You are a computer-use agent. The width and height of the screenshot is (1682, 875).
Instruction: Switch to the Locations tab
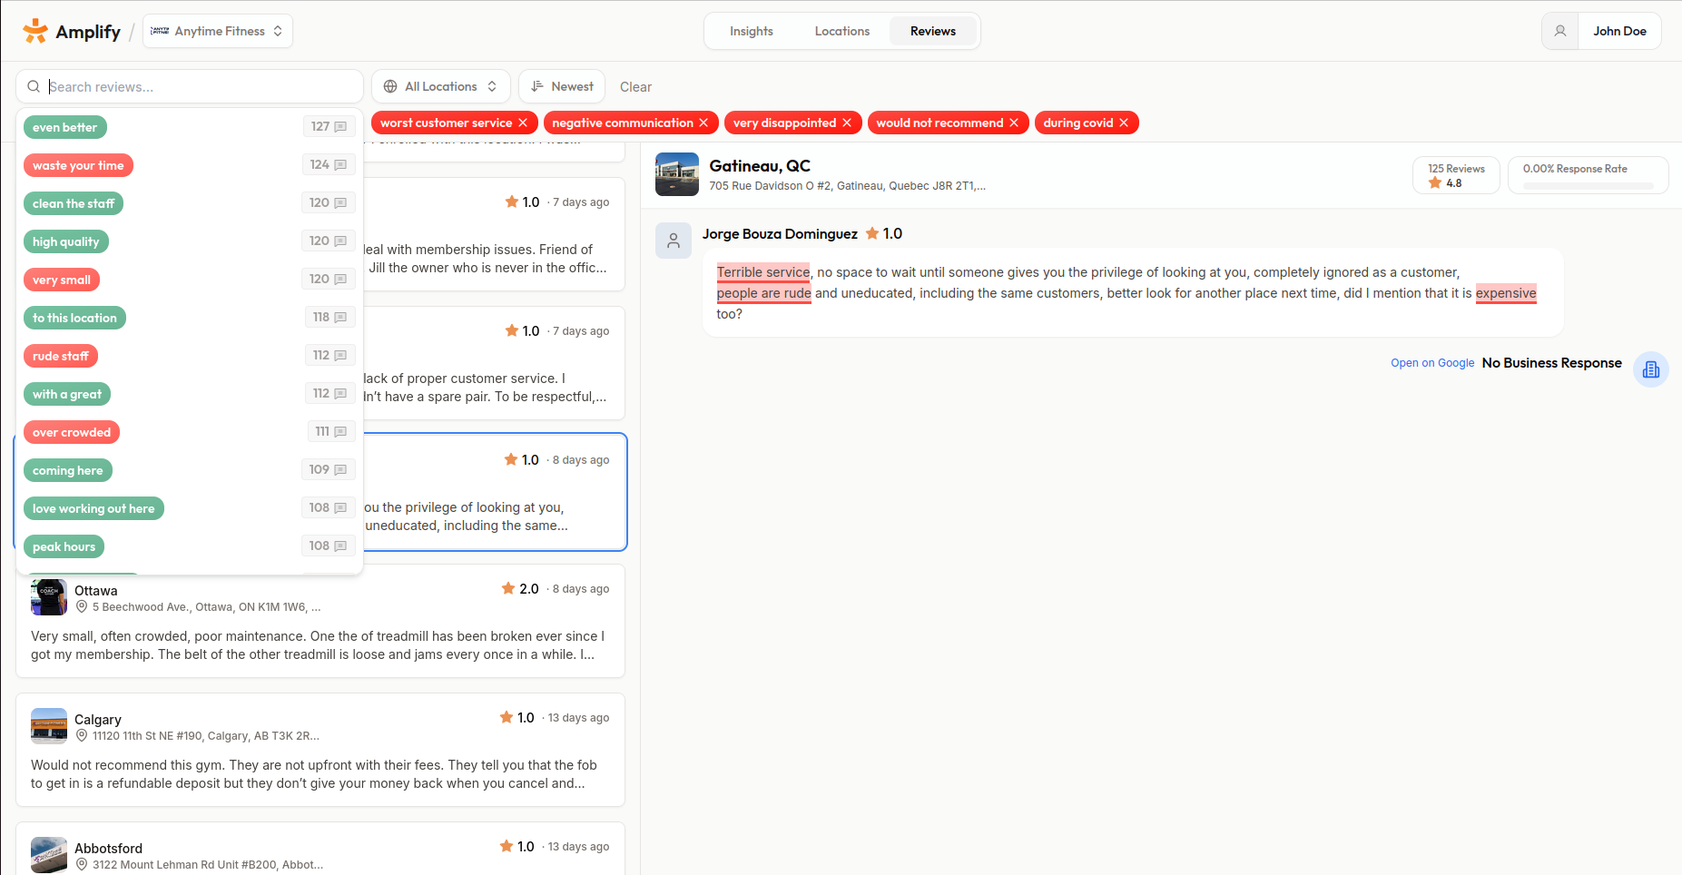[842, 31]
